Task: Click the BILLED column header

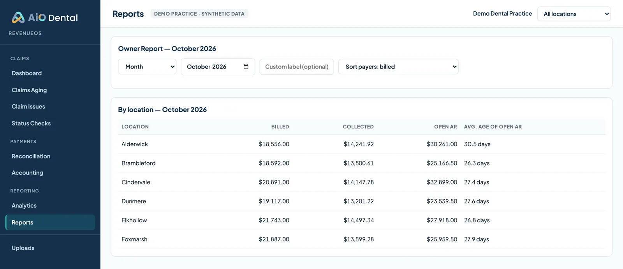Action: click(x=280, y=127)
